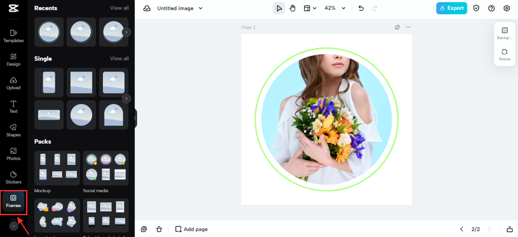
Task: Collapse the frames side panel handle
Action: click(135, 118)
